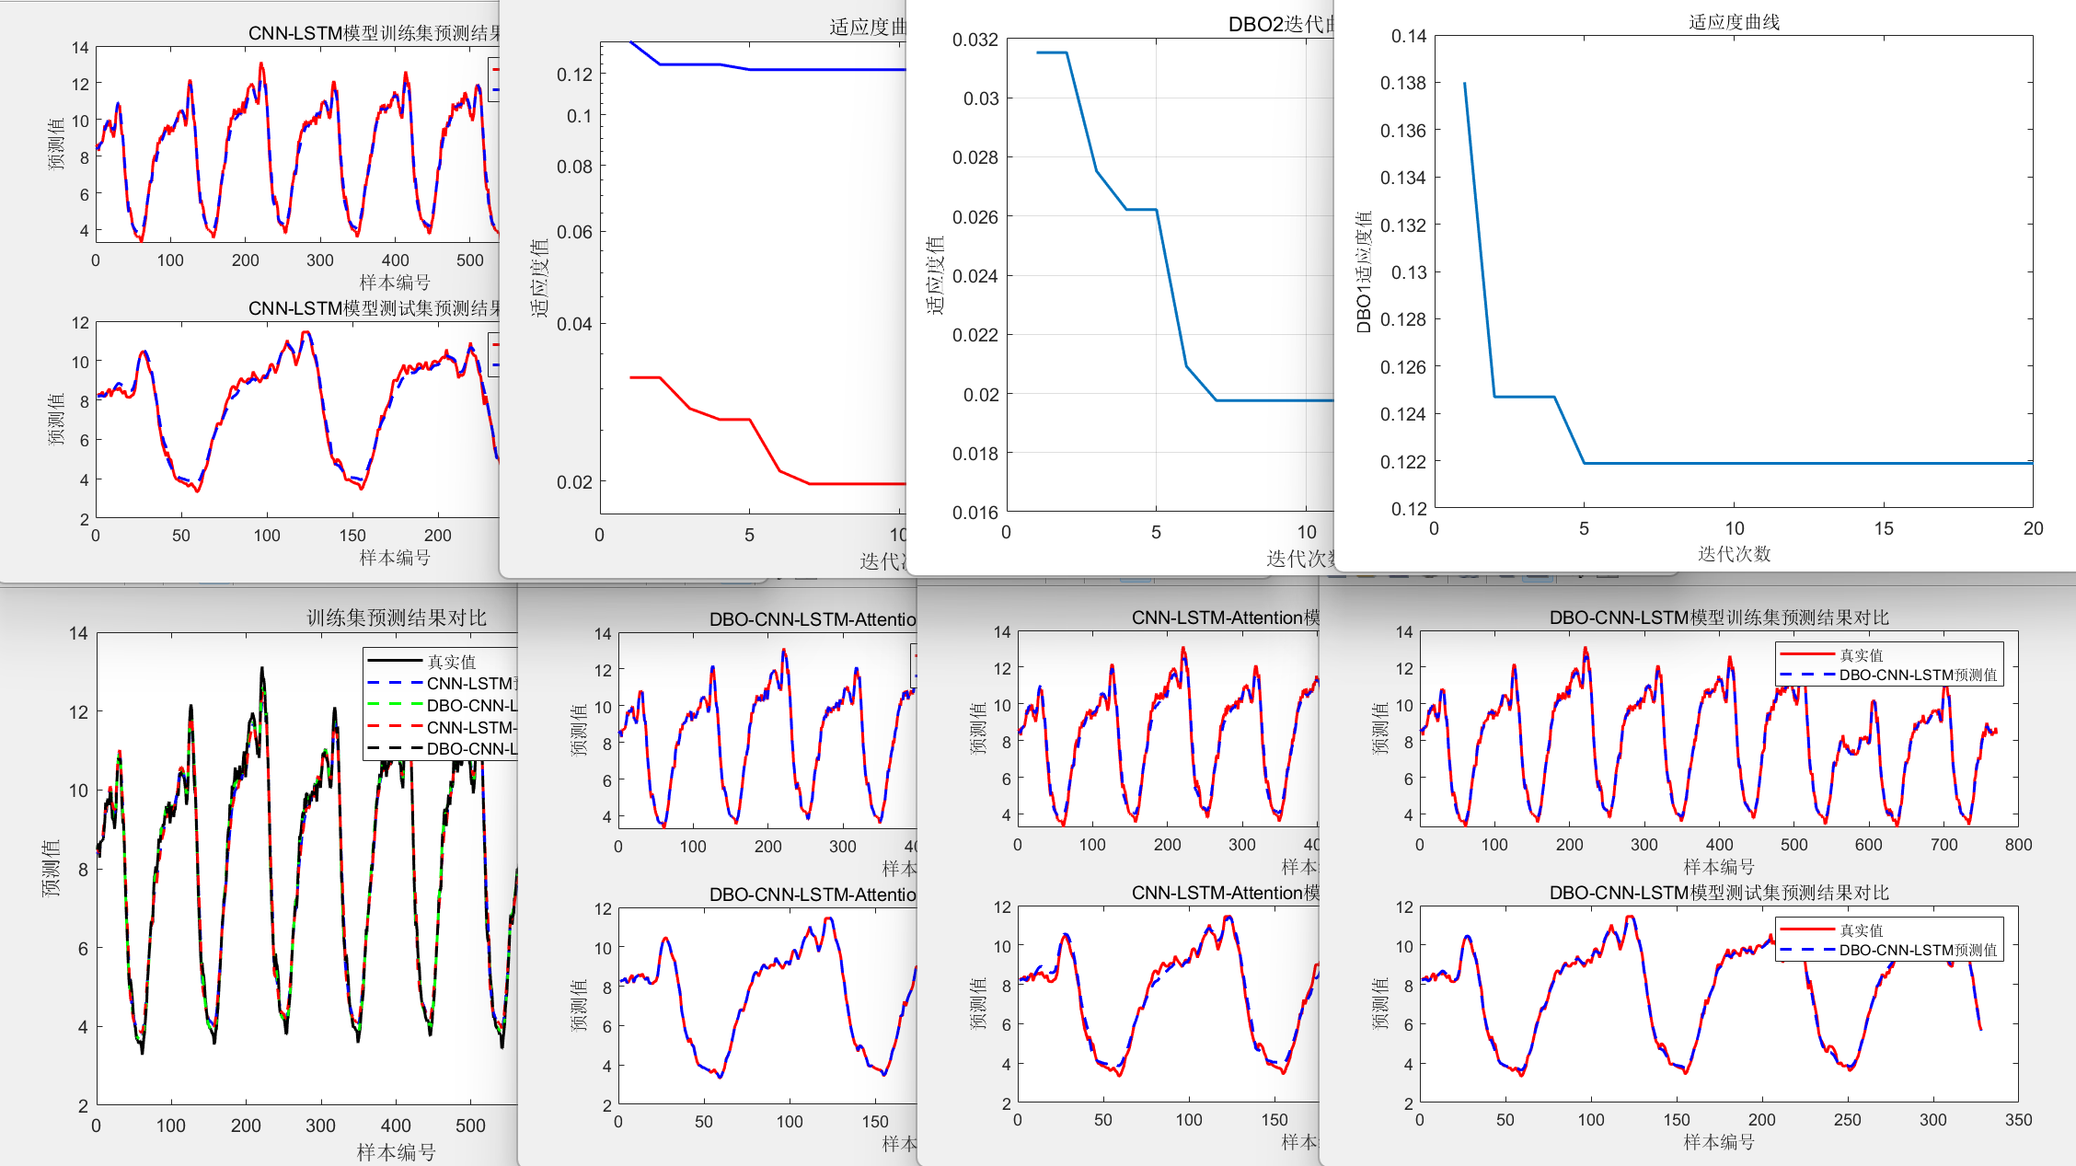
Task: Click the DBO1适应度值 y-axis label
Action: click(x=1364, y=271)
